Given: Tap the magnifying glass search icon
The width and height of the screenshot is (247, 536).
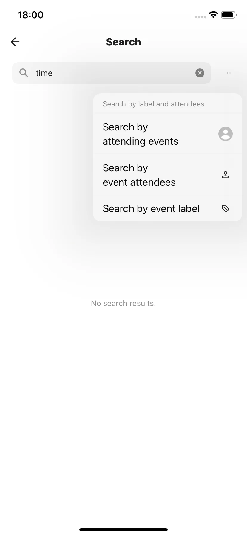Looking at the screenshot, I should 24,73.
